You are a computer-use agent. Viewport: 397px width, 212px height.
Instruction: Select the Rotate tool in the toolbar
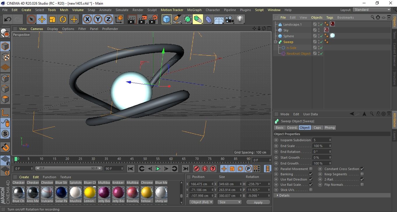[63, 20]
